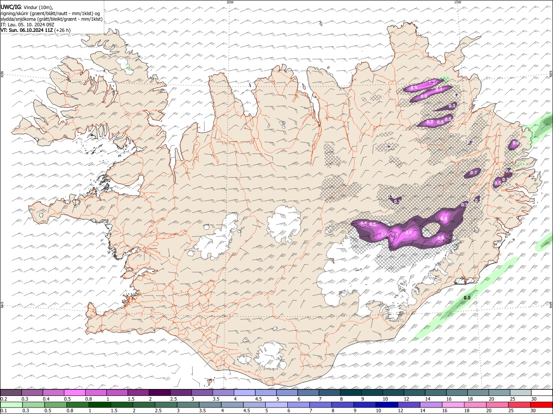Select the 0.3 swatch in the purple legend row
The width and height of the screenshot is (553, 414).
32,393
